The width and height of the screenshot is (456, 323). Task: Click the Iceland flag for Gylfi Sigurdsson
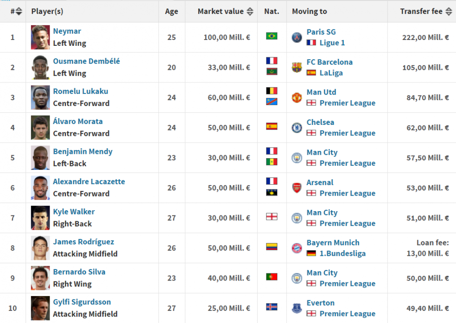[x=271, y=307]
